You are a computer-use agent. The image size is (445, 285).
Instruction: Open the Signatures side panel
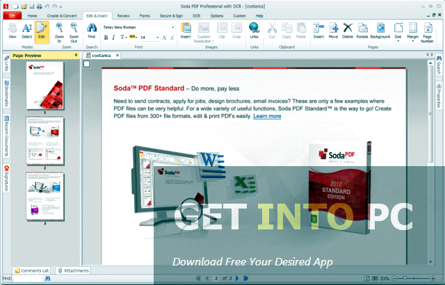click(x=6, y=179)
